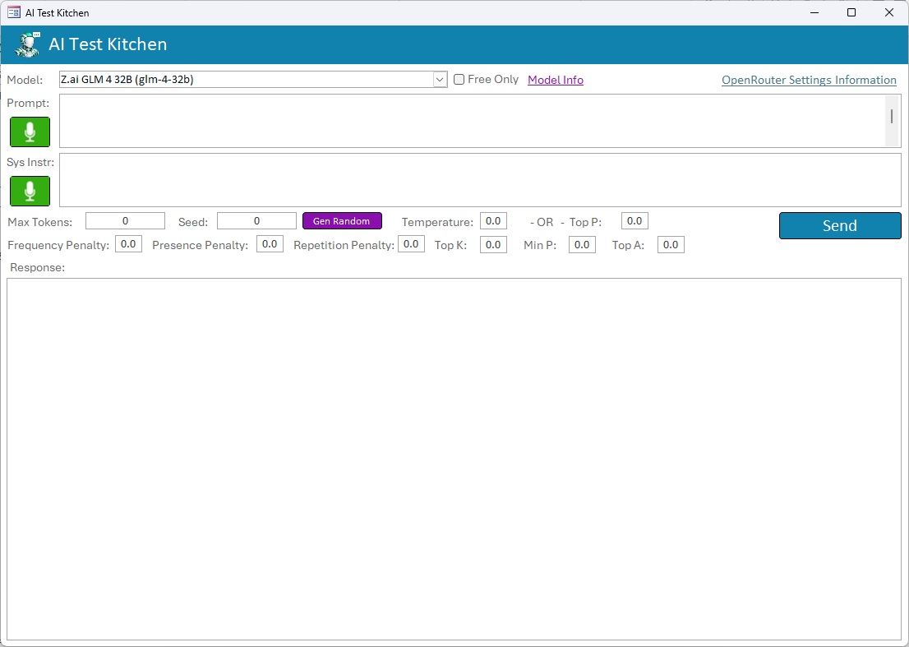Enable the Free Only checkbox
The image size is (909, 647).
[459, 80]
